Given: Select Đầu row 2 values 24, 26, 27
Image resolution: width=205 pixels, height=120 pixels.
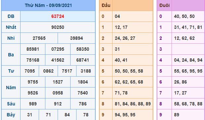Looking at the screenshot, I should (125, 38).
